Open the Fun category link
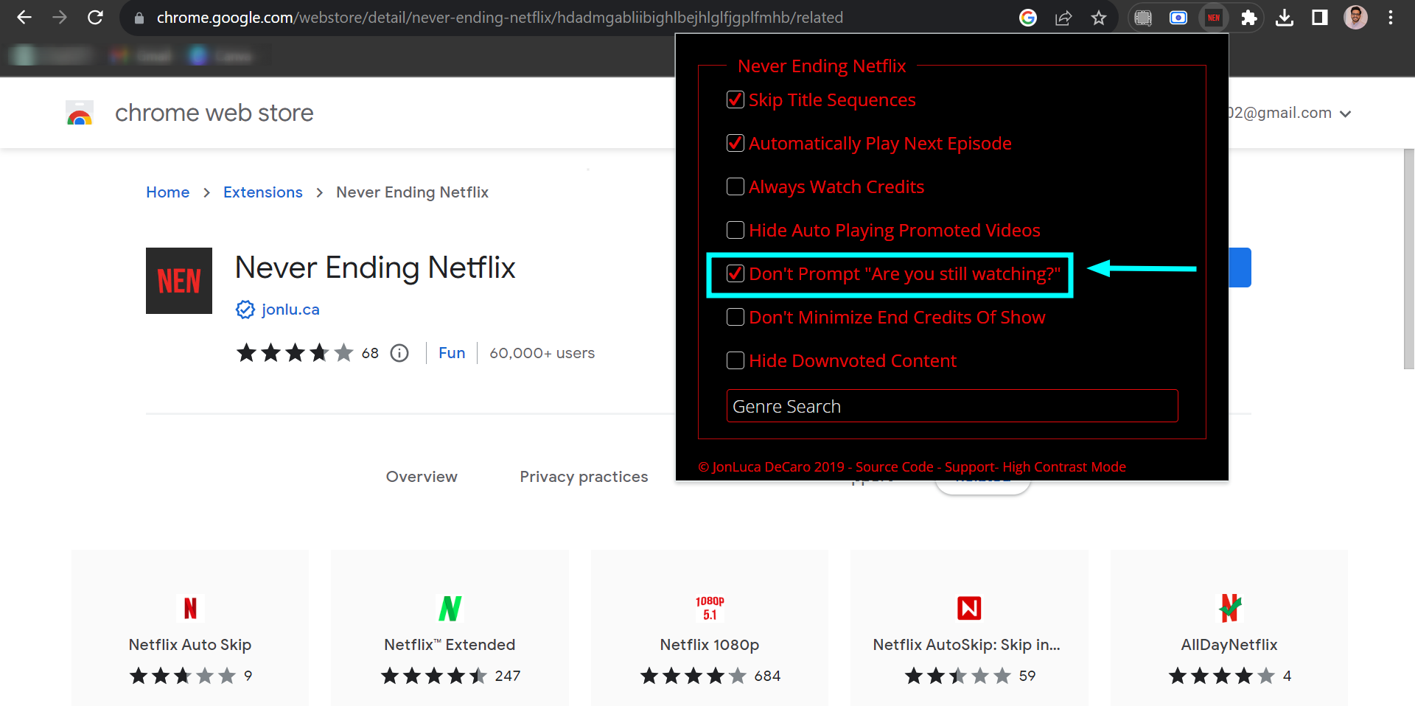1415x706 pixels. pos(452,353)
